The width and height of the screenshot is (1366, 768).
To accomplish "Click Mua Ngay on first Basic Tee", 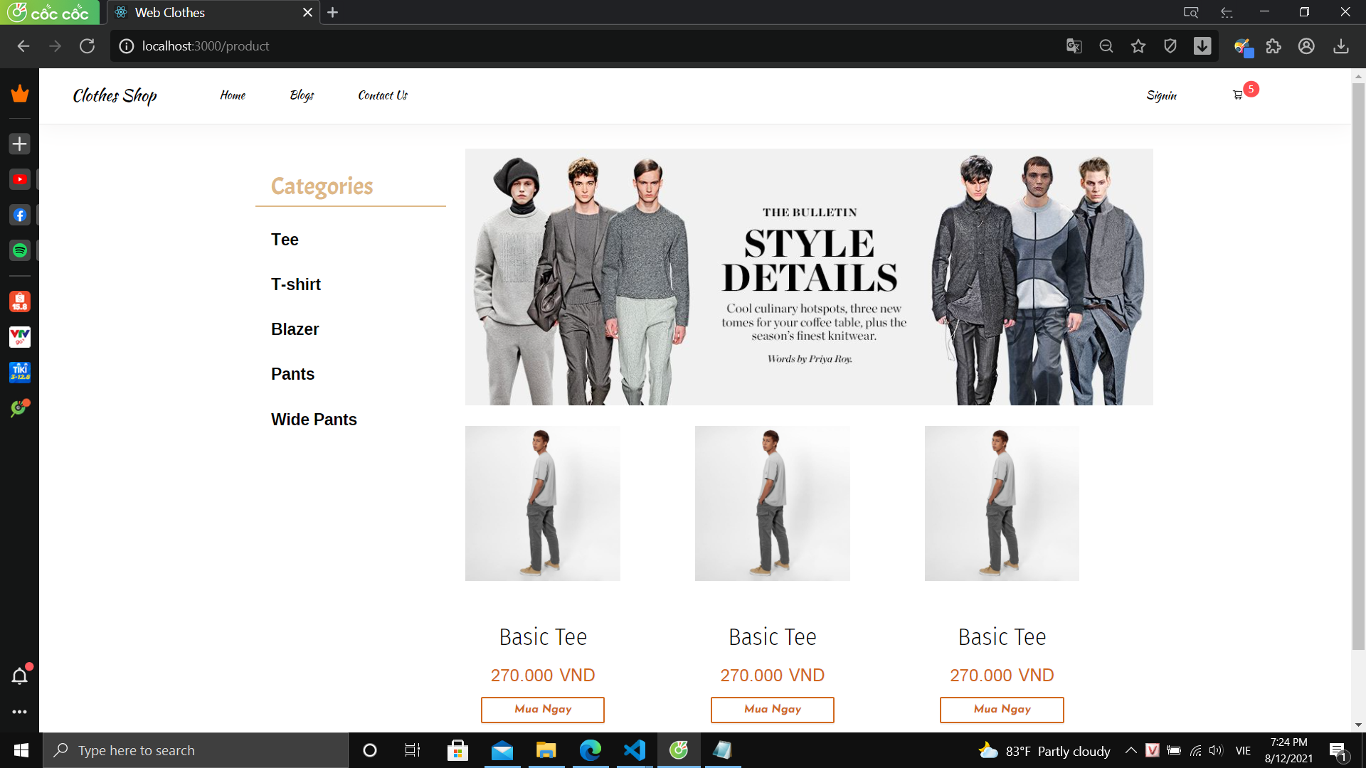I will click(543, 710).
